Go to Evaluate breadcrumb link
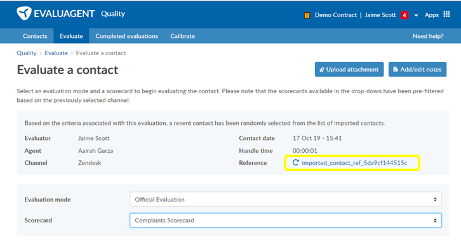 (56, 53)
